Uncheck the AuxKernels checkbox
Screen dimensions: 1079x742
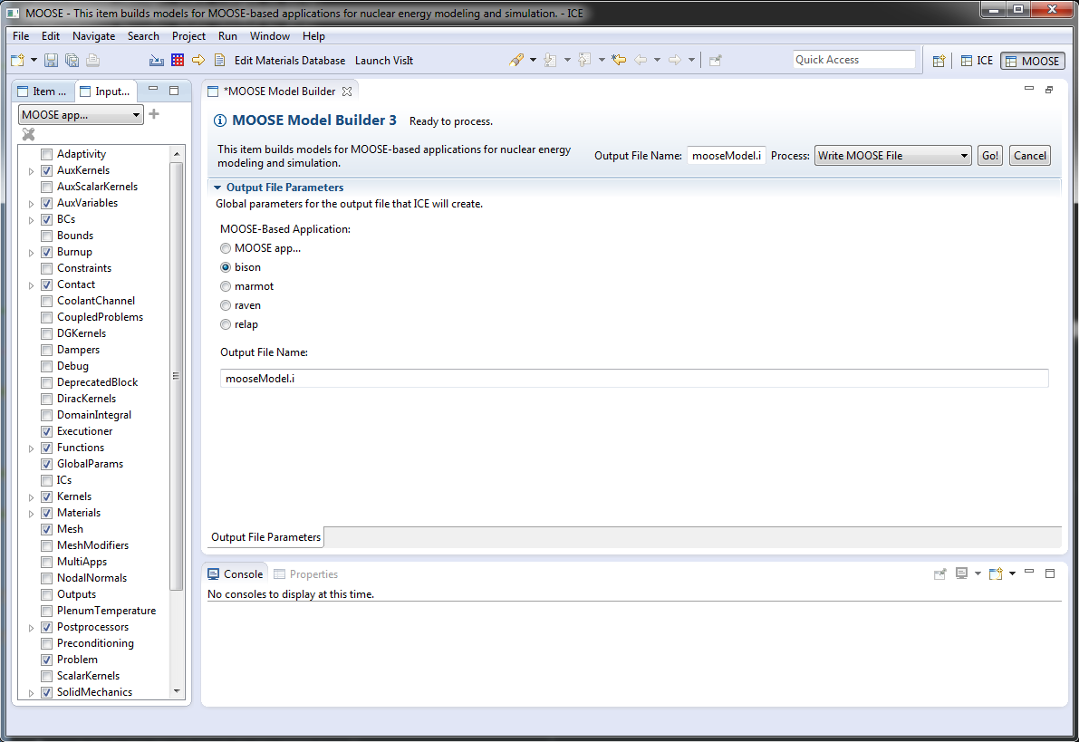47,170
